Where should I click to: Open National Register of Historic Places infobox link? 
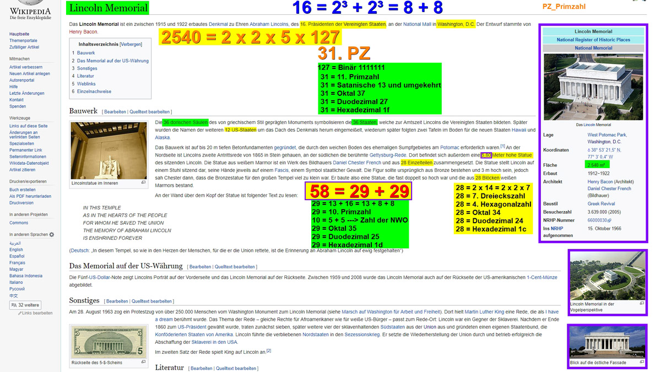[593, 40]
